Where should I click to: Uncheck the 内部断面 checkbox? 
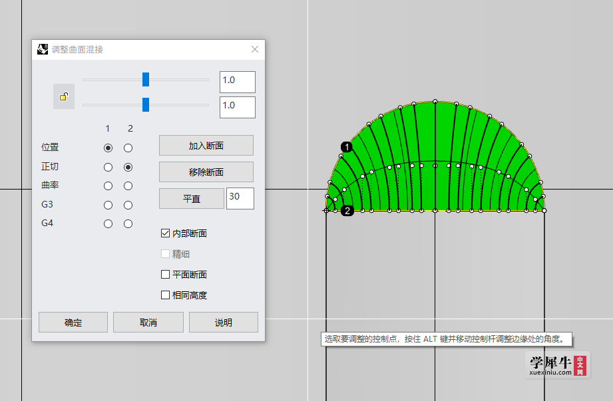point(165,233)
